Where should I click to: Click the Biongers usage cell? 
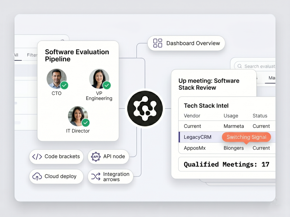tap(234, 148)
